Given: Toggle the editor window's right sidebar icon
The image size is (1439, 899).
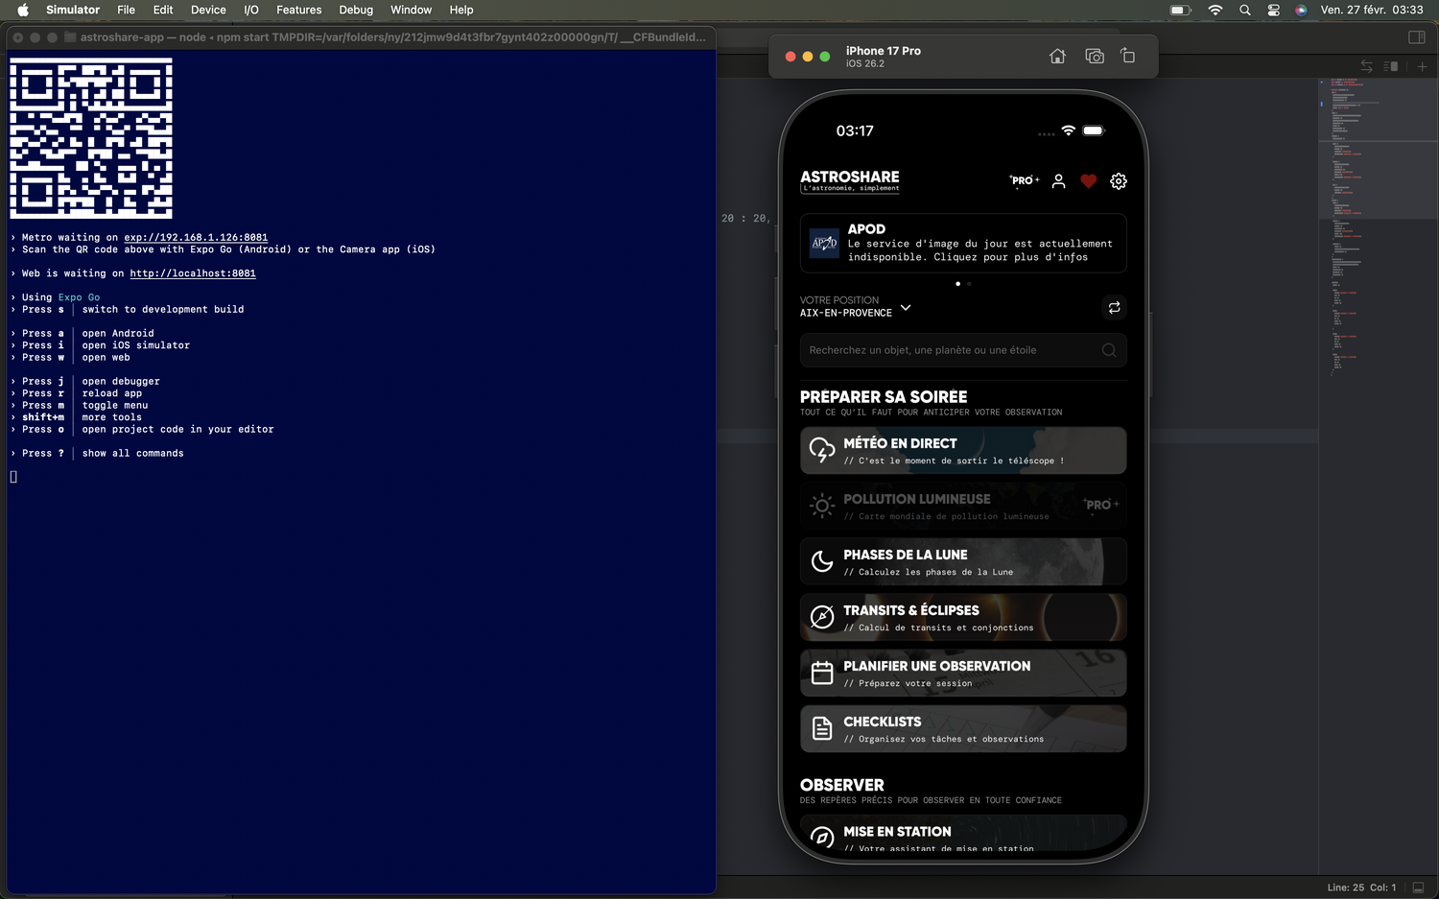Looking at the screenshot, I should (x=1417, y=37).
